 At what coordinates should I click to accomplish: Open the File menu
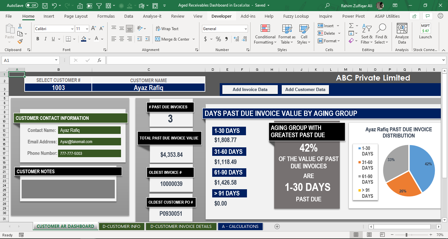(x=9, y=16)
